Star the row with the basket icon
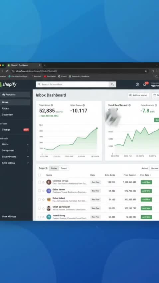 point(43,200)
